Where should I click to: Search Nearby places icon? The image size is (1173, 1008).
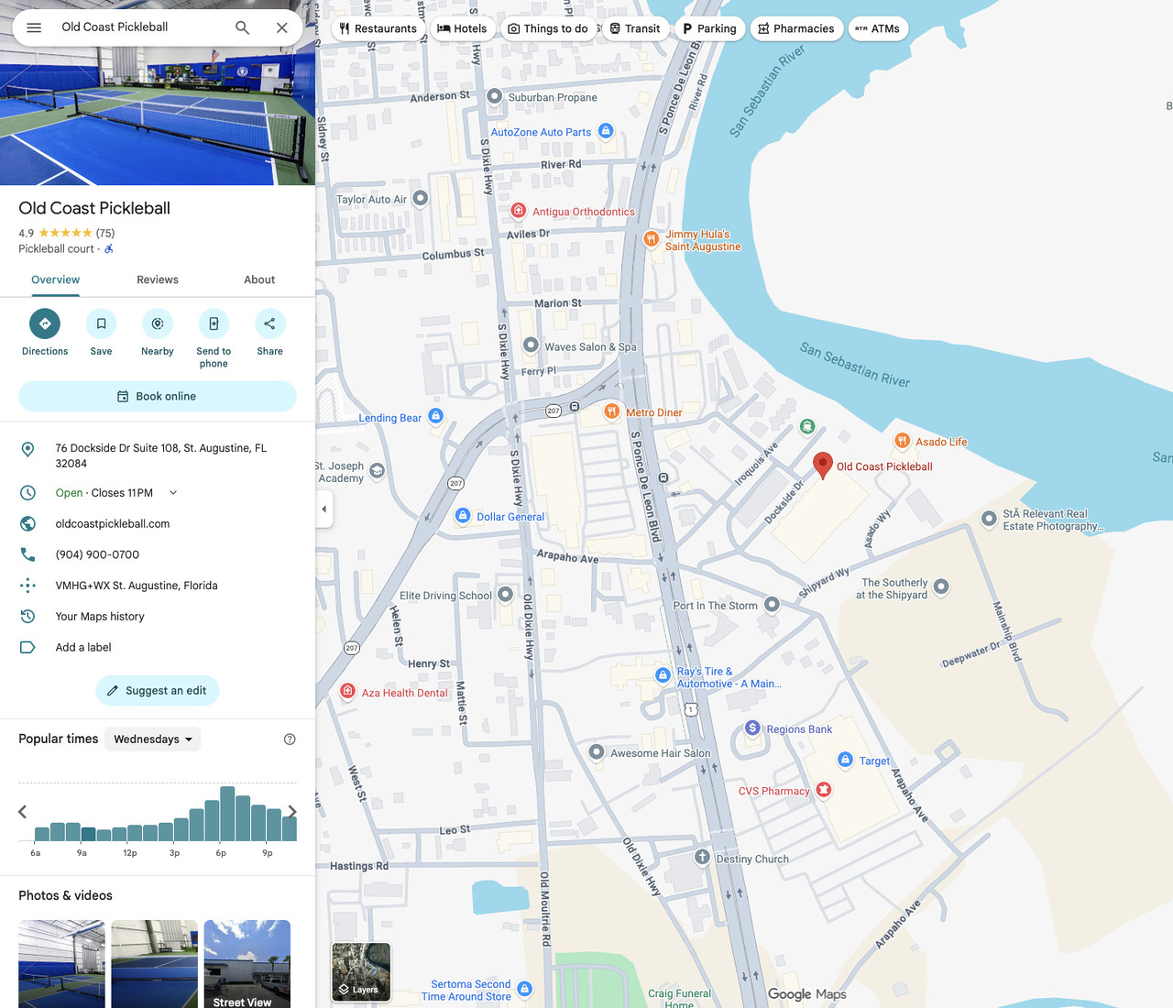pyautogui.click(x=158, y=323)
